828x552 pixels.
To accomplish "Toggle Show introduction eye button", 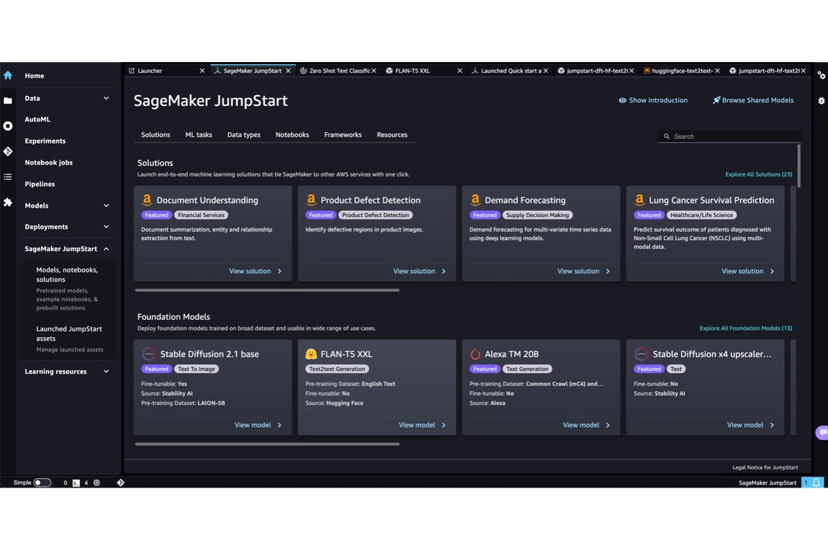I will (x=653, y=100).
